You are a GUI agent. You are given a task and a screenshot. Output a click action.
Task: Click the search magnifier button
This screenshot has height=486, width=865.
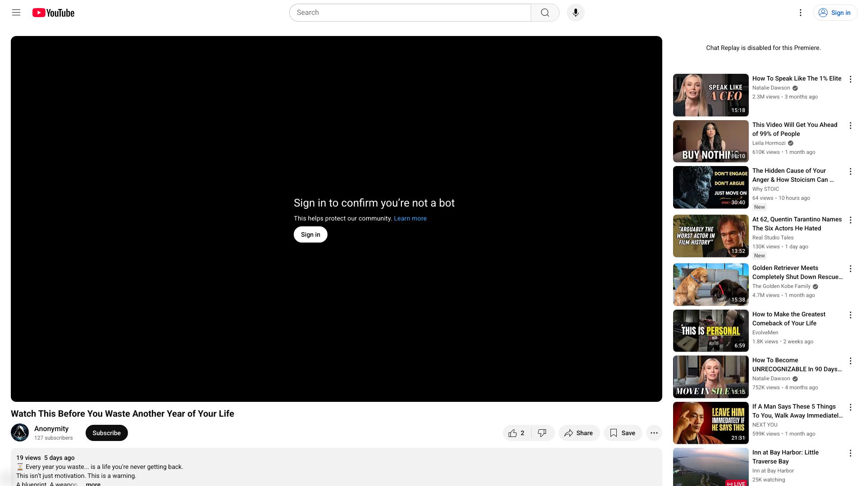[x=545, y=13]
